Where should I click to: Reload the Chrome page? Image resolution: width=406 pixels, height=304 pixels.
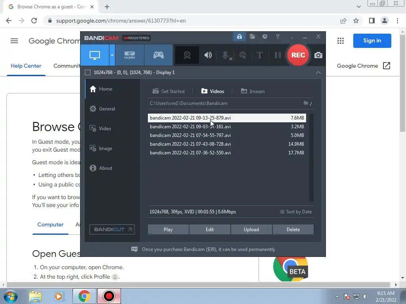tap(34, 21)
